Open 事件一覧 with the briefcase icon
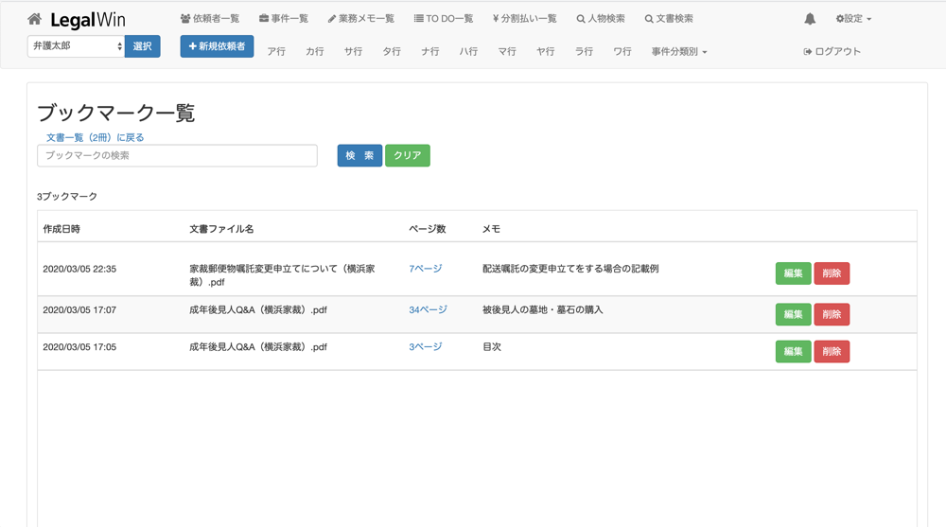Image resolution: width=946 pixels, height=527 pixels. click(x=284, y=19)
